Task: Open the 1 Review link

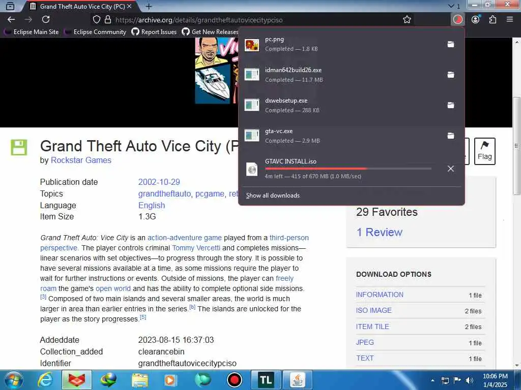Action: (380, 232)
